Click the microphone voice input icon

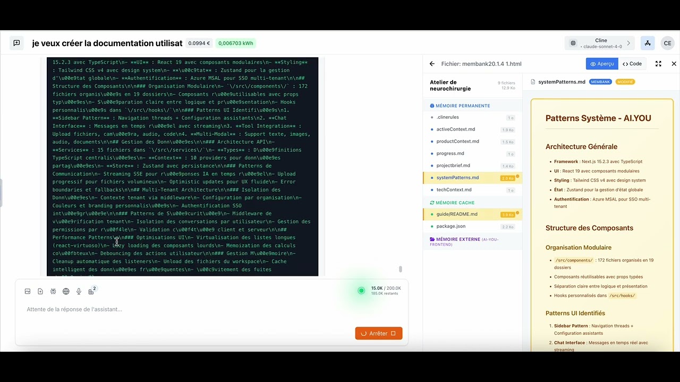tap(79, 291)
